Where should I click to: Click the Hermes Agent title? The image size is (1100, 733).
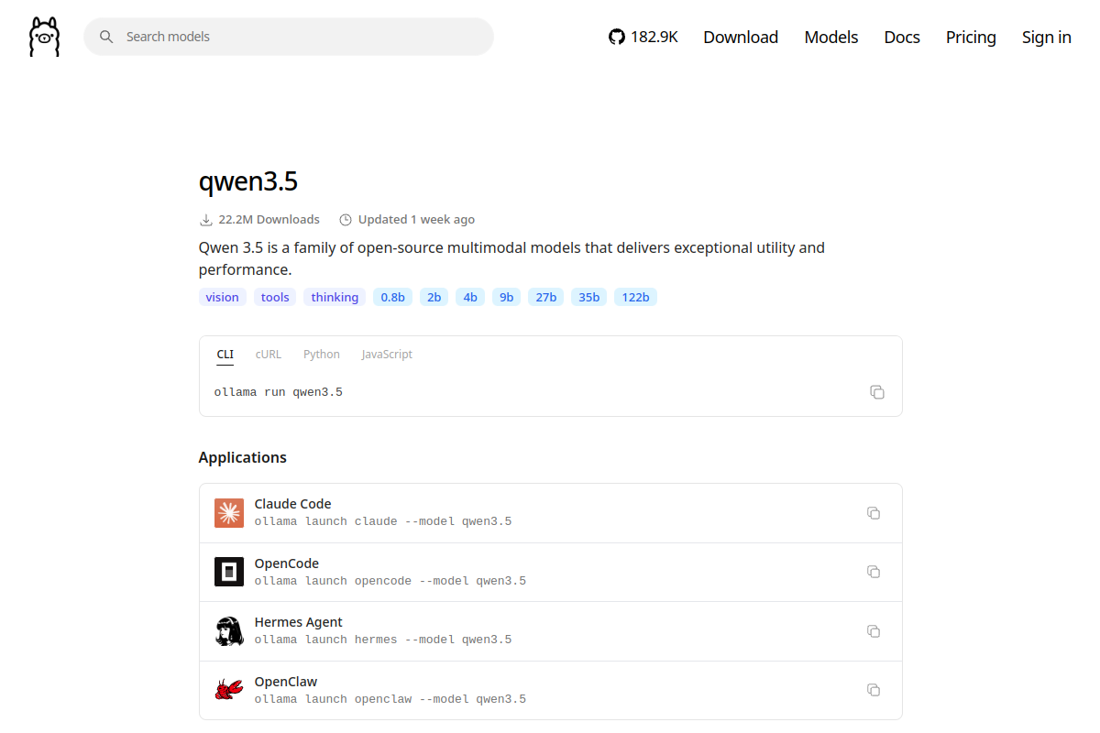(298, 622)
